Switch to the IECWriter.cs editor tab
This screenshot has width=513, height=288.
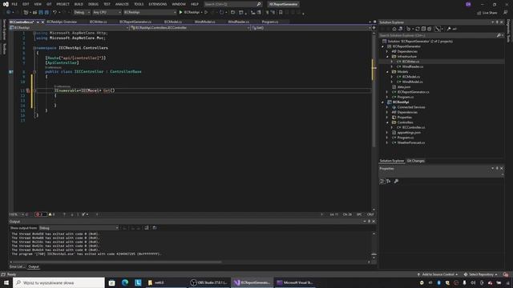point(98,22)
